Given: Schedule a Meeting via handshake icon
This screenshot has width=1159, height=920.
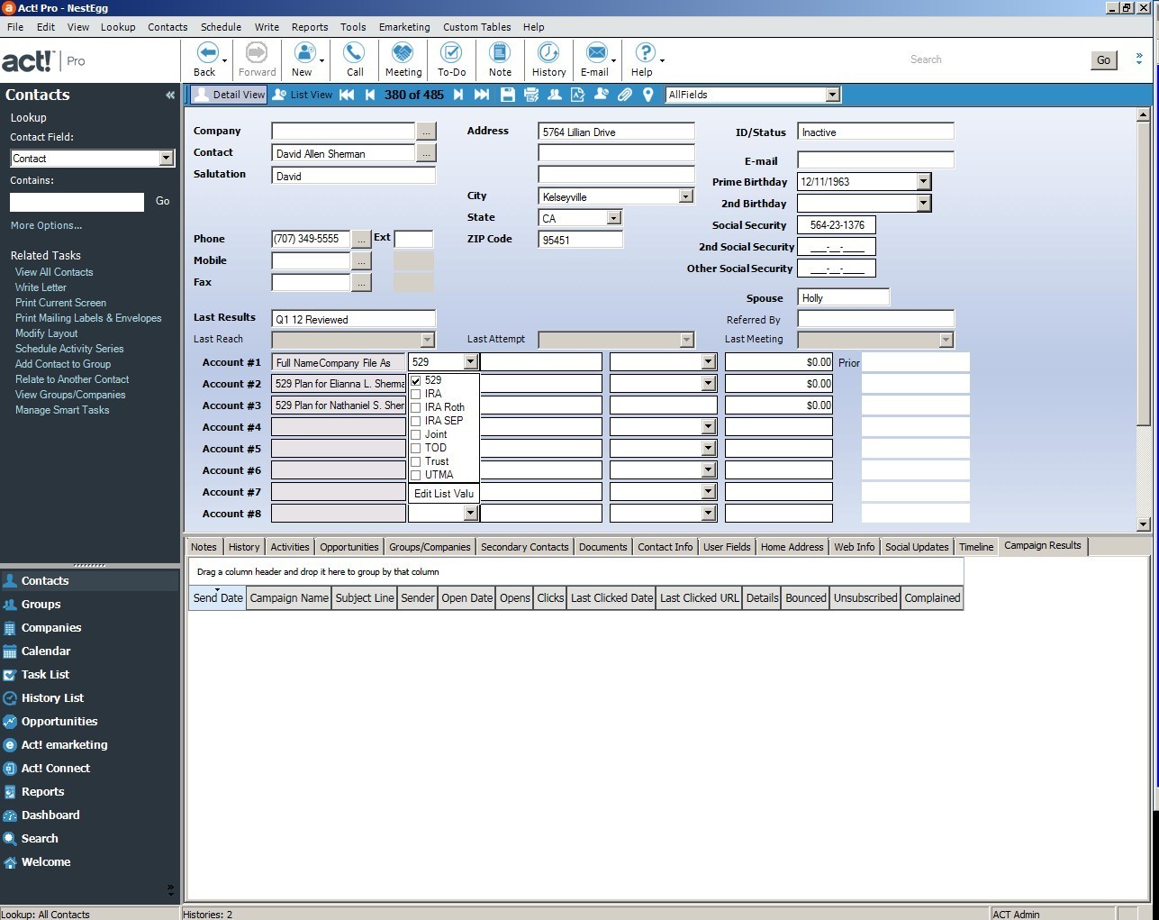Looking at the screenshot, I should click(403, 53).
